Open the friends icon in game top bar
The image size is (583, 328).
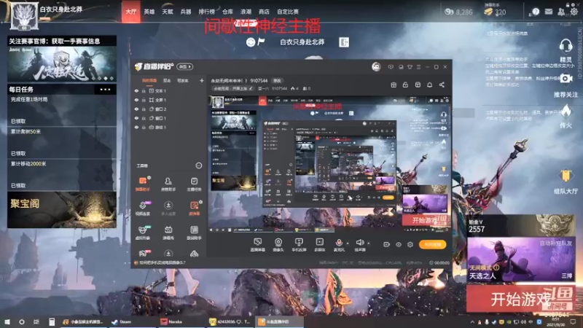561,12
